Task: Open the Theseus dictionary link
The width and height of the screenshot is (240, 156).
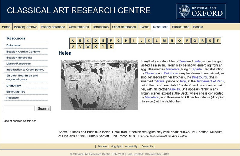Action: [151, 73]
